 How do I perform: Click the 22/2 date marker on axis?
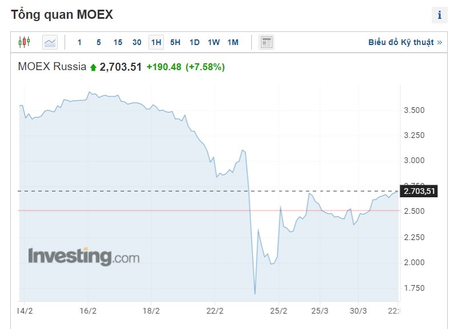click(215, 311)
